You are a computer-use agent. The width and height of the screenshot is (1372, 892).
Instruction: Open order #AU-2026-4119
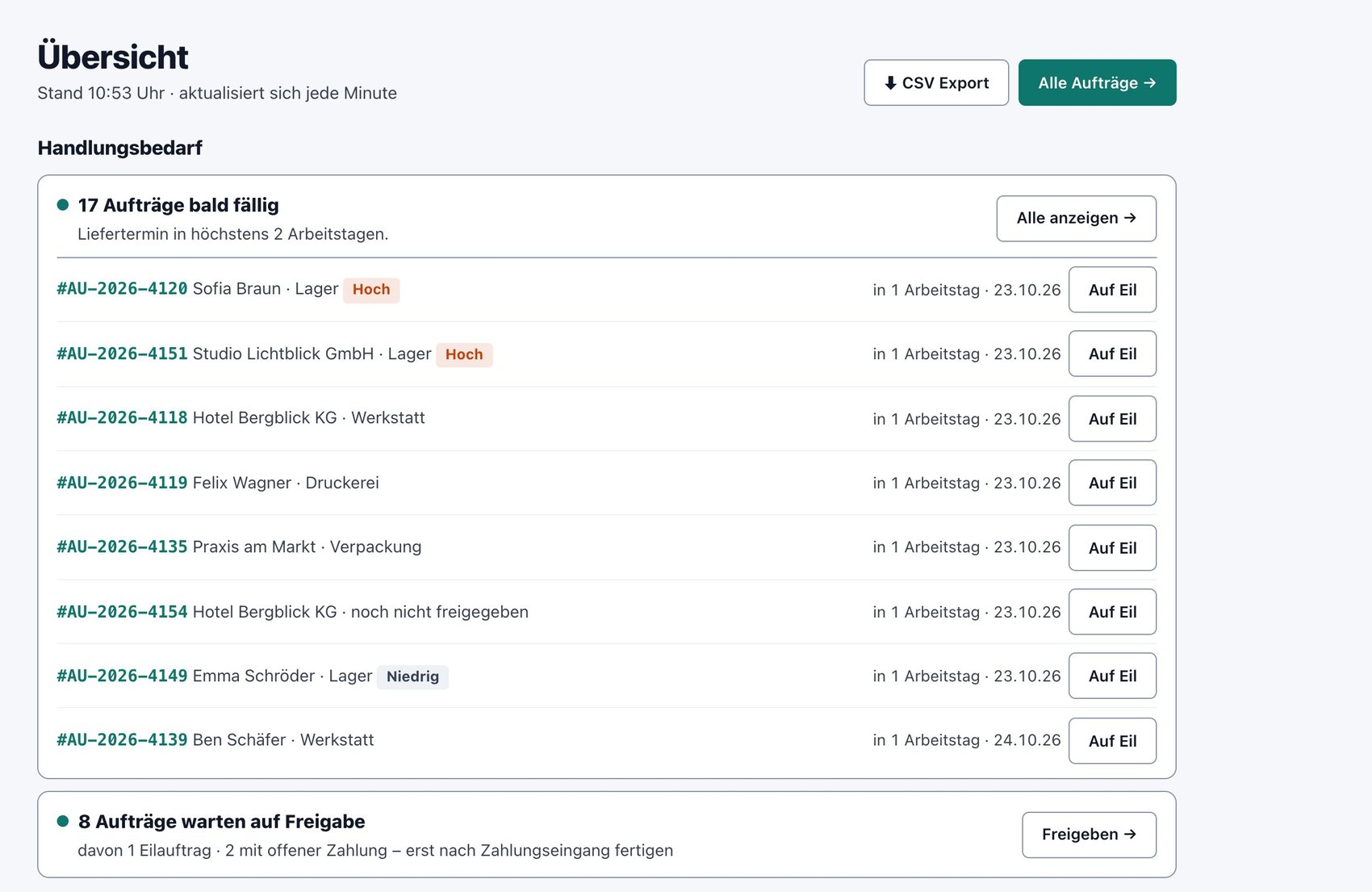point(122,483)
